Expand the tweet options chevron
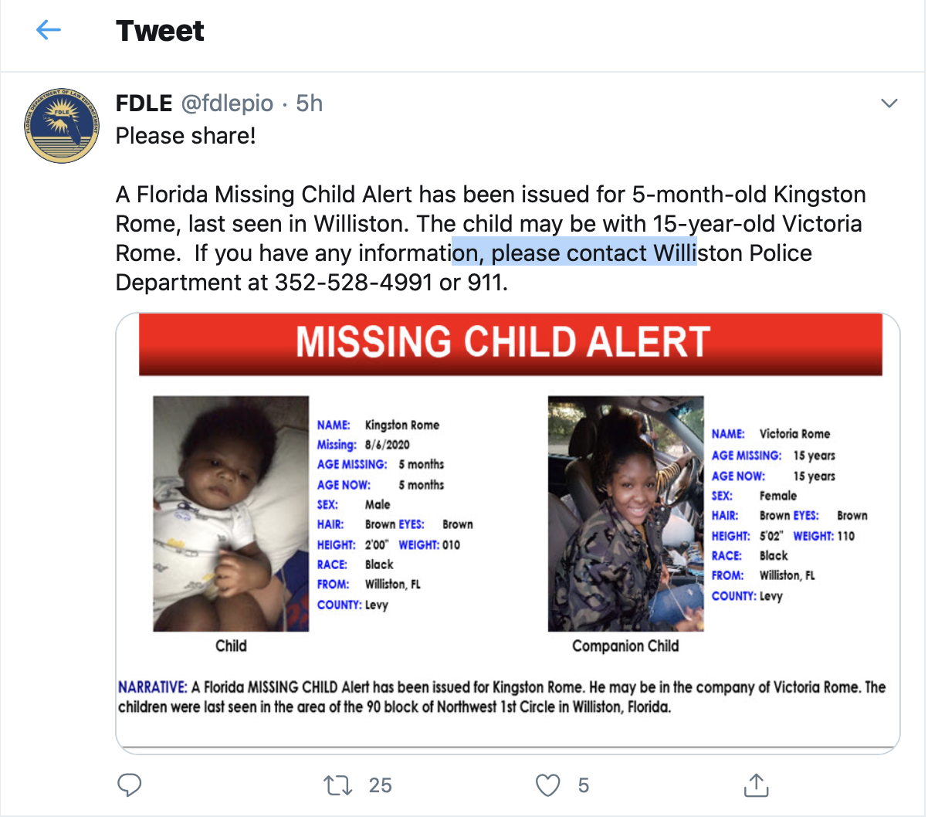This screenshot has width=928, height=817. point(889,103)
